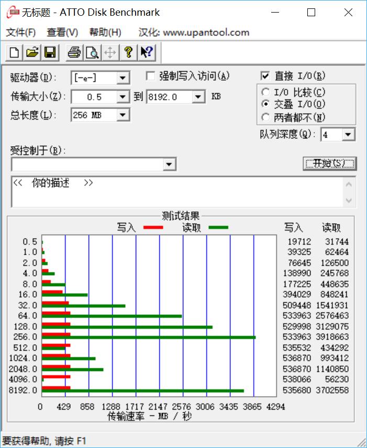Click the read value 1541931

[x=332, y=305]
